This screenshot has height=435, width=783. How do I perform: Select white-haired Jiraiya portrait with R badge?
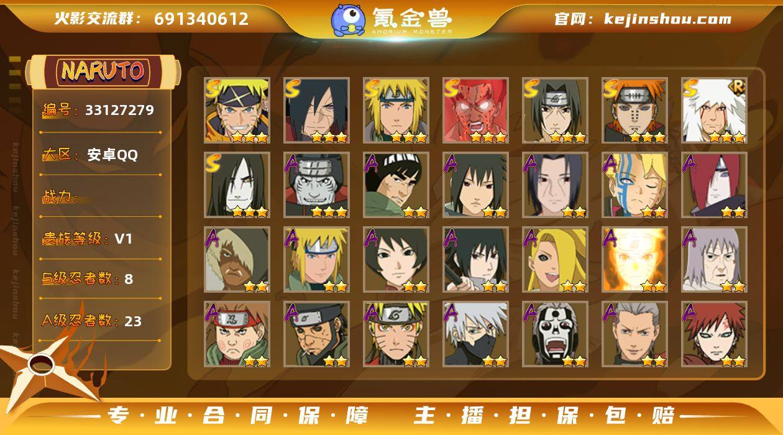[714, 111]
